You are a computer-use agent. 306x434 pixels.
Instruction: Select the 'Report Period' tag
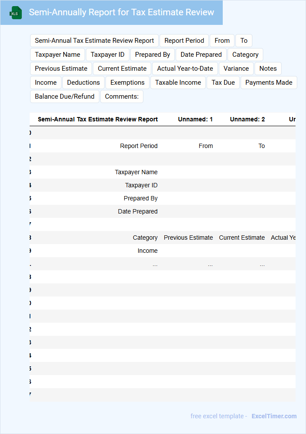click(184, 41)
